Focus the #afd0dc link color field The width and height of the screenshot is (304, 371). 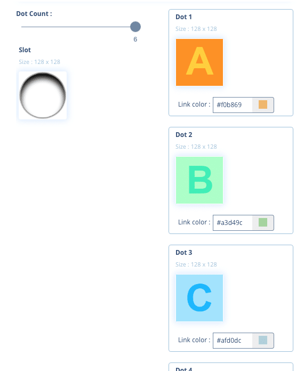[233, 341]
